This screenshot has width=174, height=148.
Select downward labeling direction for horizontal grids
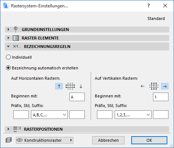pyautogui.click(x=81, y=86)
